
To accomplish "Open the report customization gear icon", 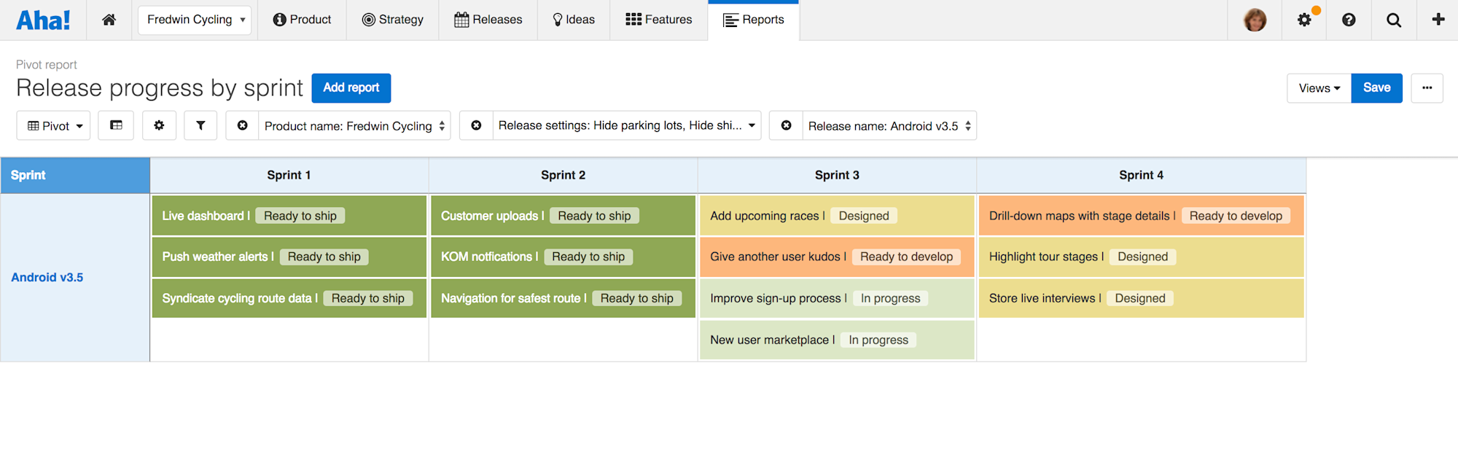I will tap(159, 125).
